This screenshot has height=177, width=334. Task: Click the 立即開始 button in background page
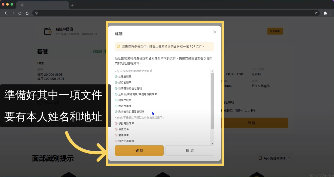(275, 31)
